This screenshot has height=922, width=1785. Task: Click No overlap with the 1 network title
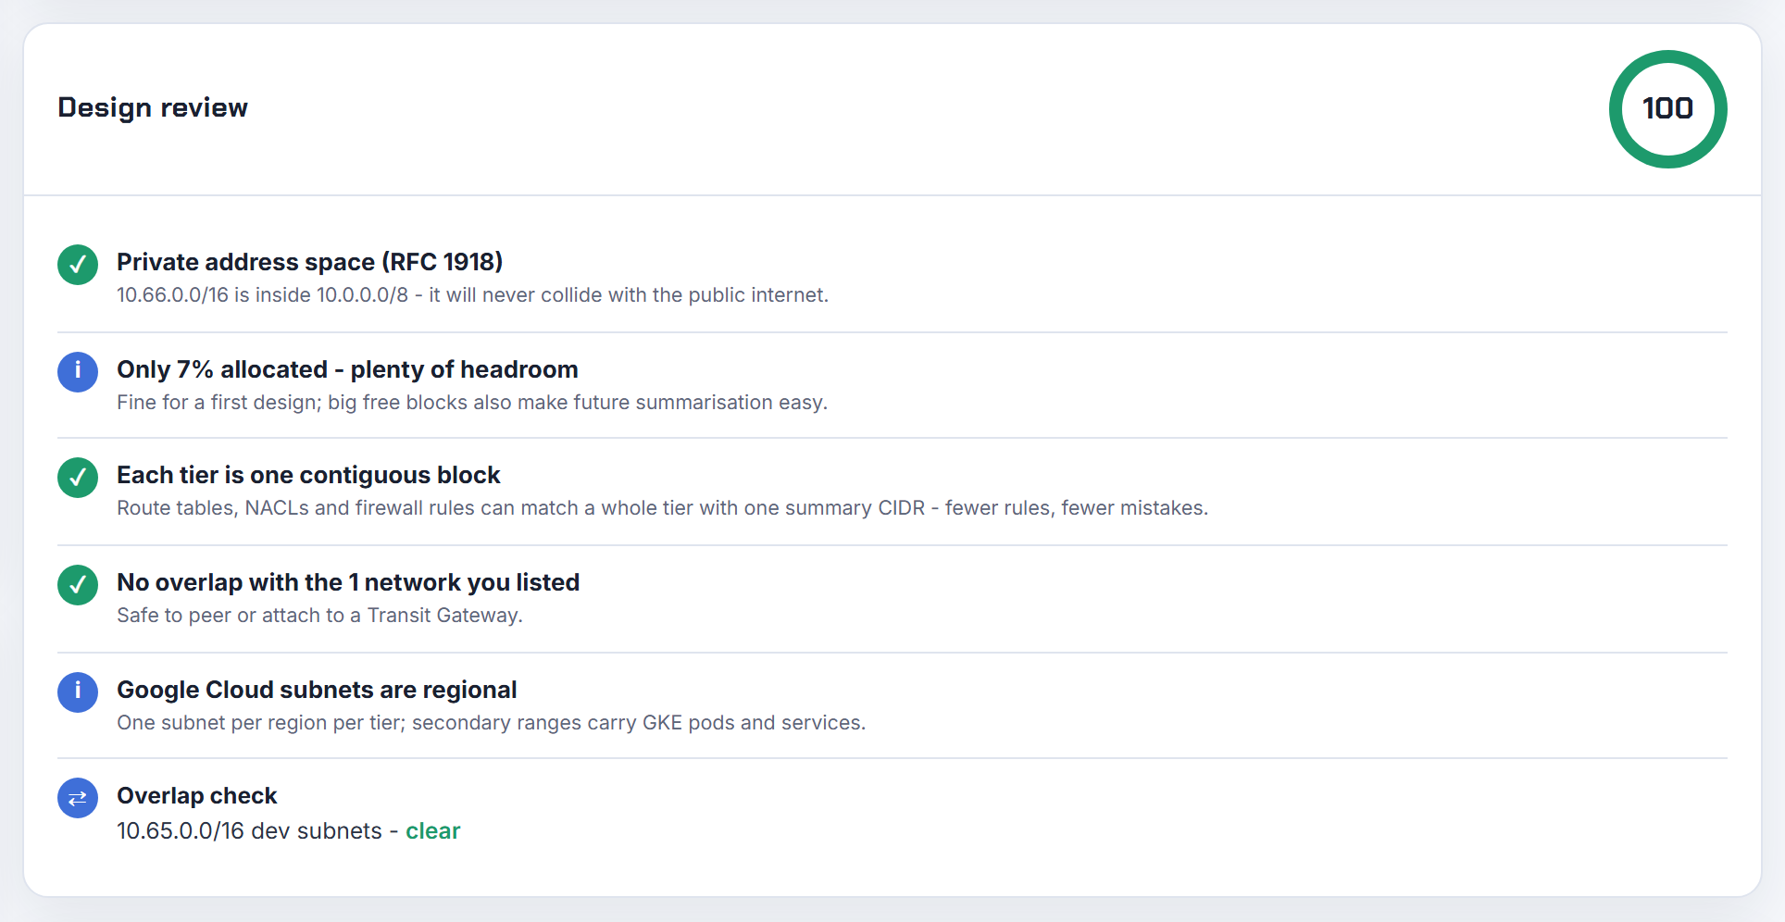348,582
